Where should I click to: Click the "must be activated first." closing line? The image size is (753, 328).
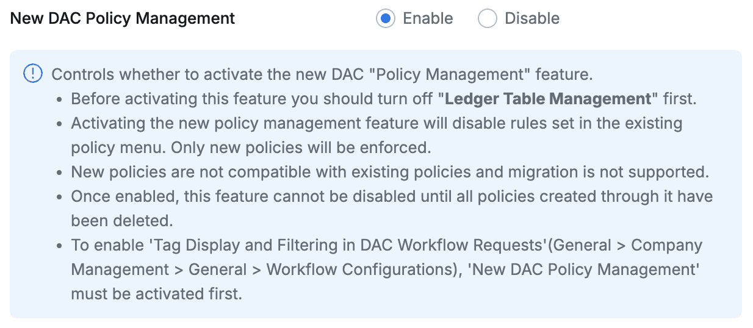pyautogui.click(x=156, y=294)
